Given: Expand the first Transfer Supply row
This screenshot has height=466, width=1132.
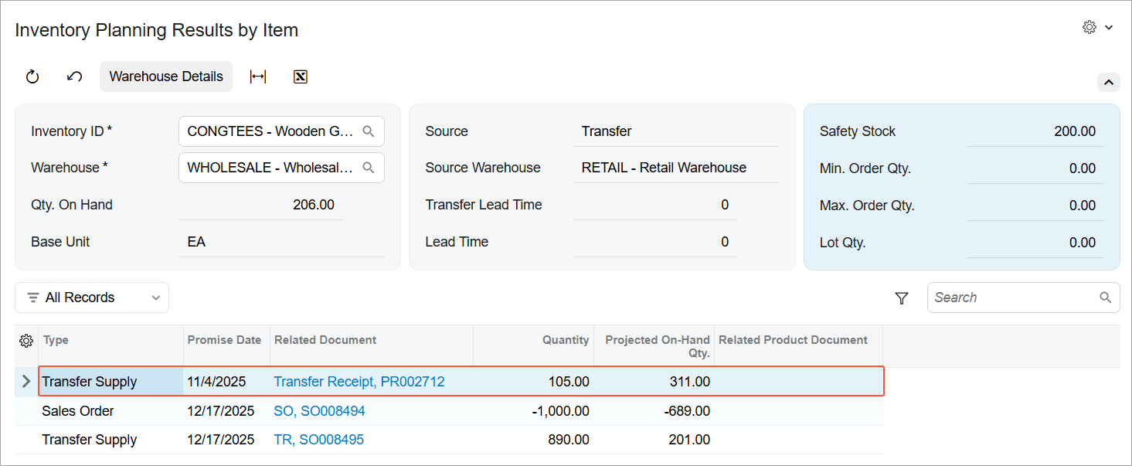Looking at the screenshot, I should tap(26, 382).
